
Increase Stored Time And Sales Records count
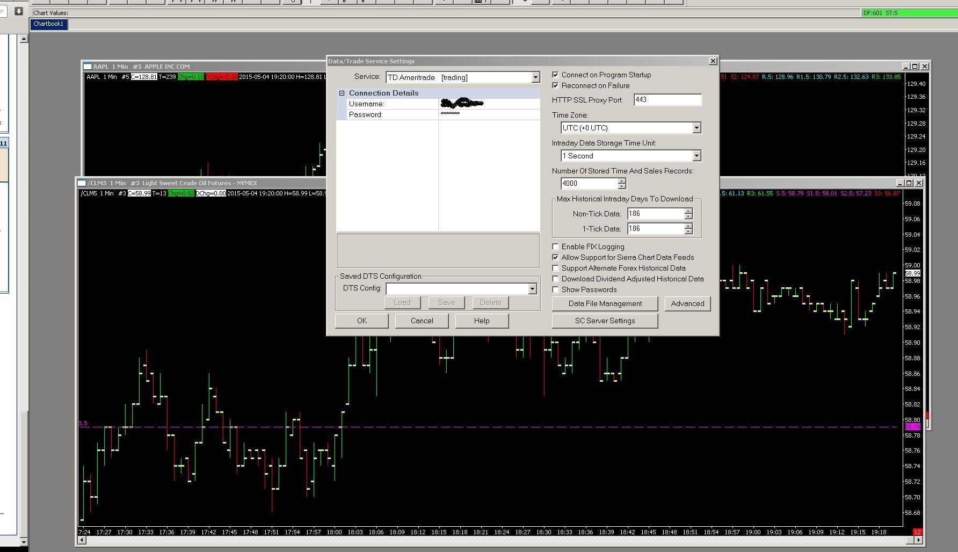[x=622, y=181]
